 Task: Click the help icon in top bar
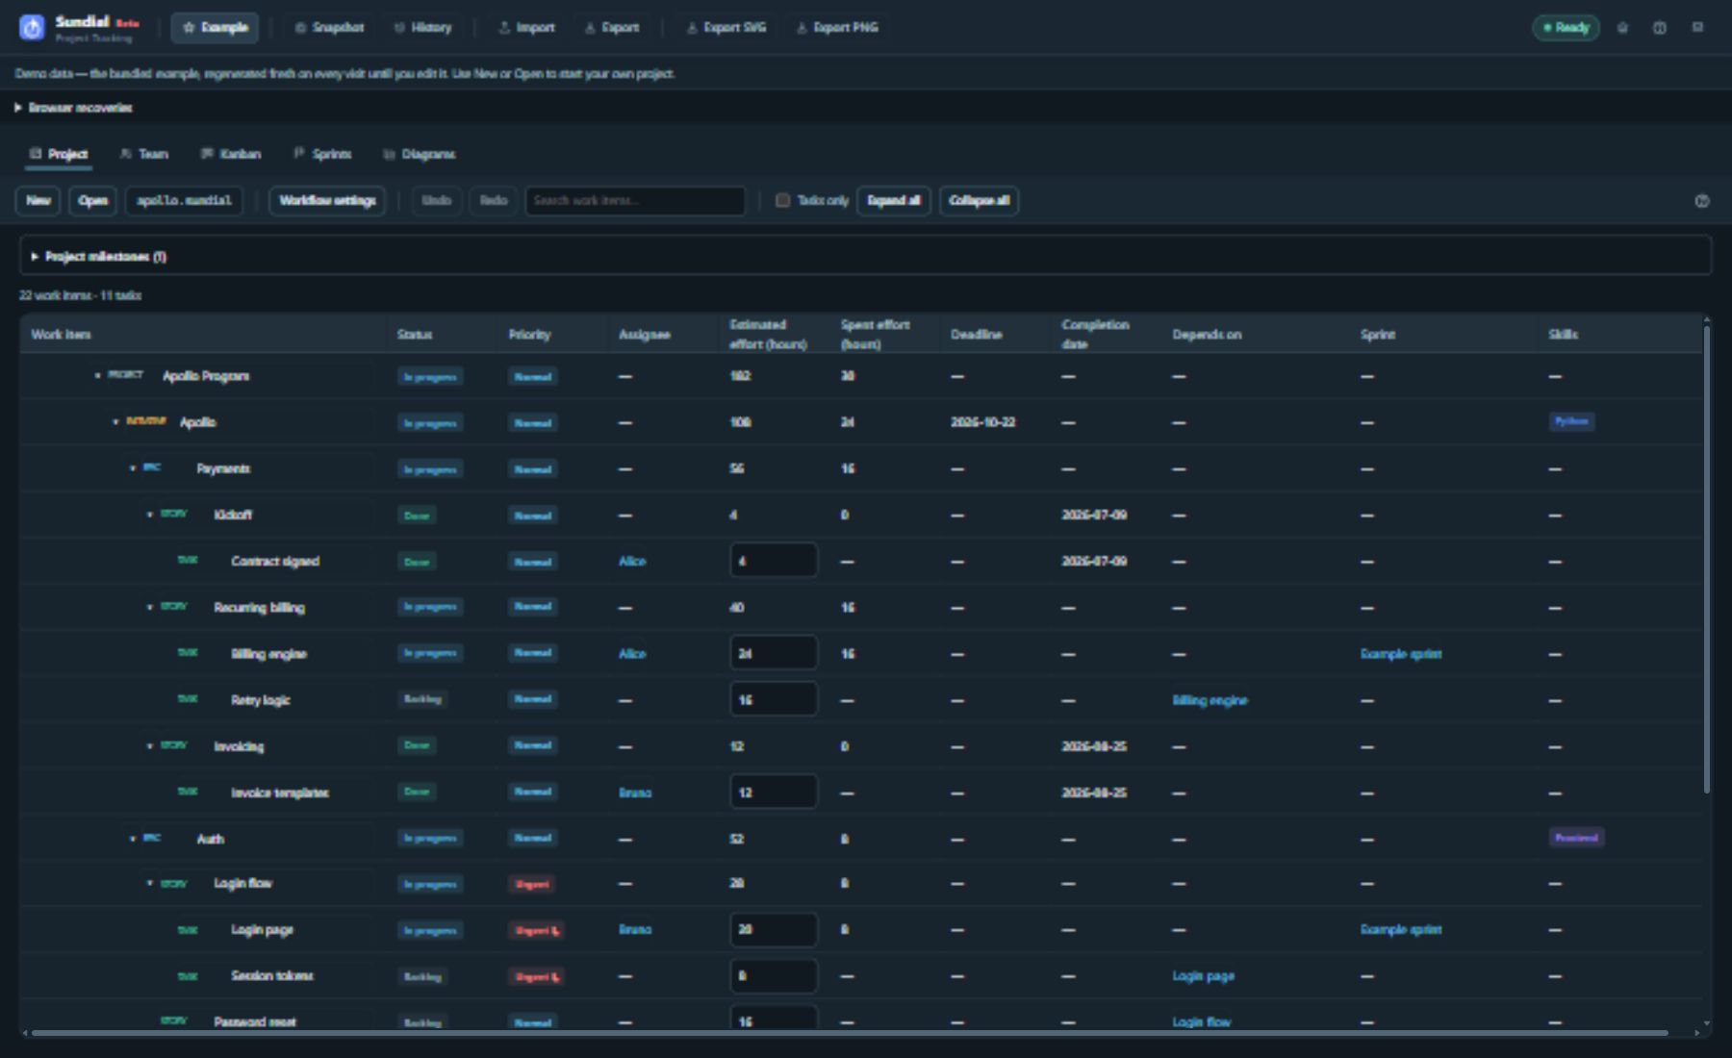click(x=1660, y=28)
